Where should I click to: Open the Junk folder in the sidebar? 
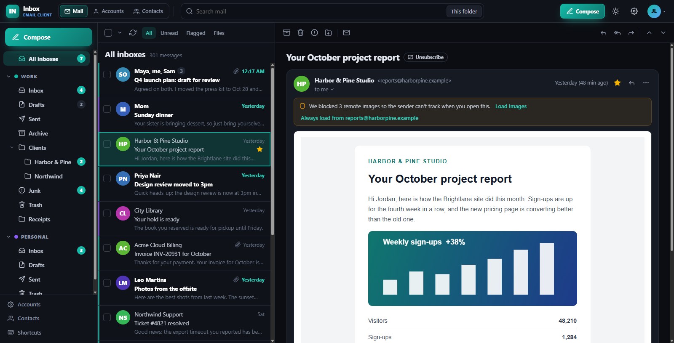(46, 191)
